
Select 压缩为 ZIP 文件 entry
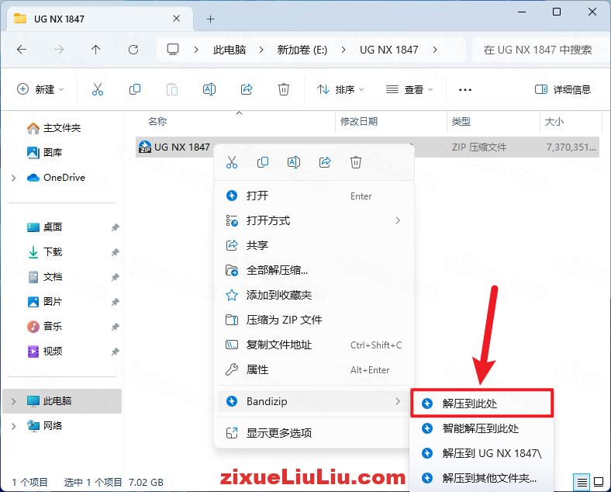click(x=315, y=320)
